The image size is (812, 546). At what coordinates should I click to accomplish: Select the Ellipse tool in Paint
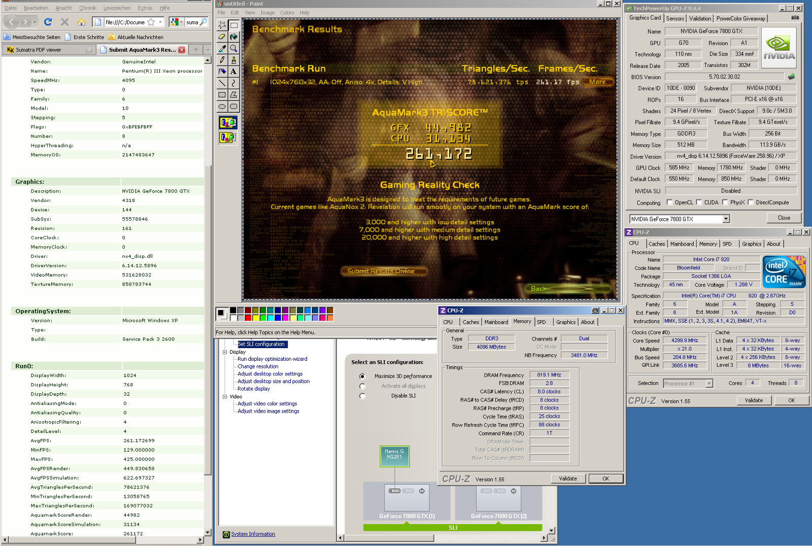tap(222, 107)
